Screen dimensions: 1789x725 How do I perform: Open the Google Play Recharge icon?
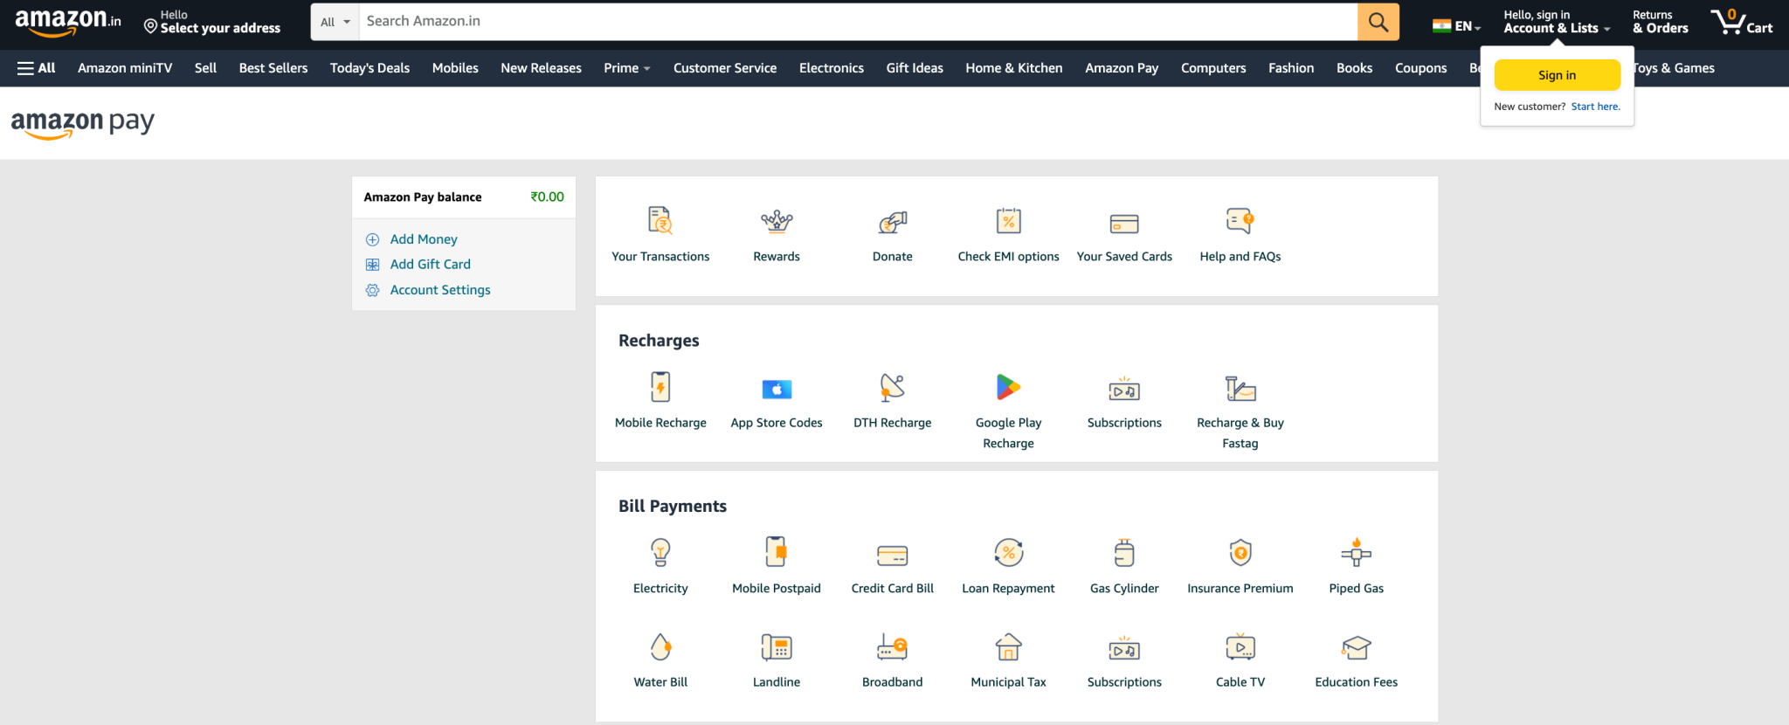pos(1008,387)
